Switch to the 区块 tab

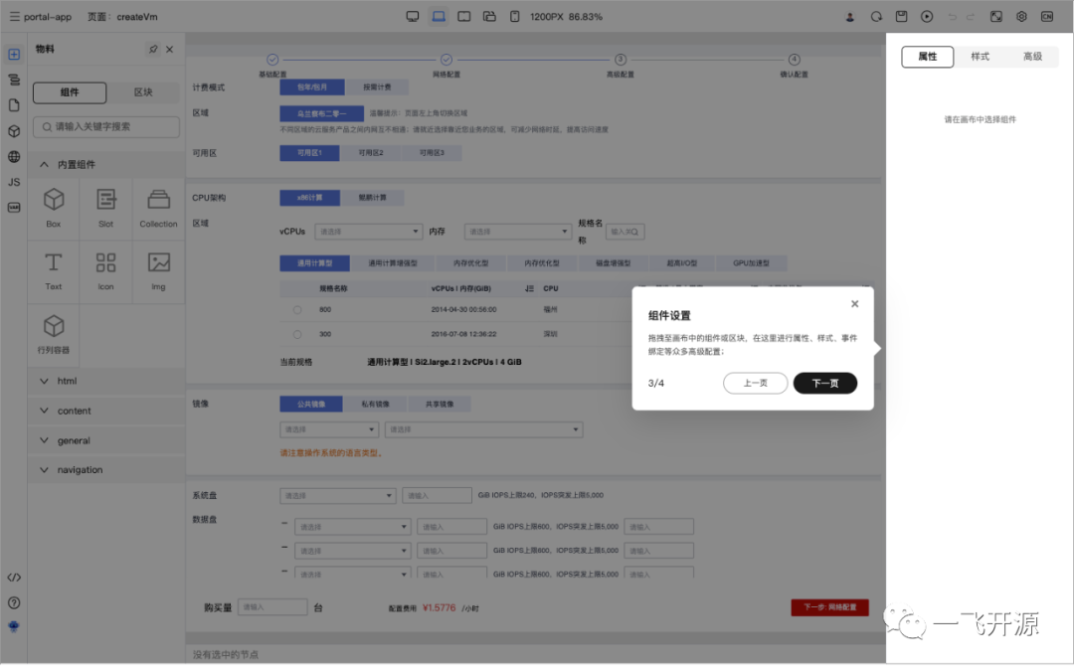point(143,92)
